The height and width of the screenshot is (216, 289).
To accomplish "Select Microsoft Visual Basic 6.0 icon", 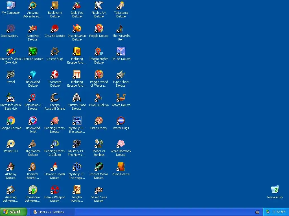I will pos(11,97).
